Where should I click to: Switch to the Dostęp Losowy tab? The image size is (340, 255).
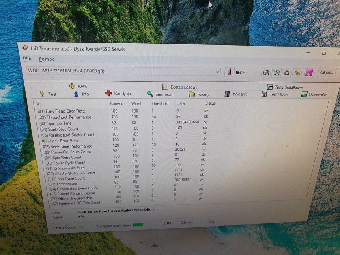180,87
